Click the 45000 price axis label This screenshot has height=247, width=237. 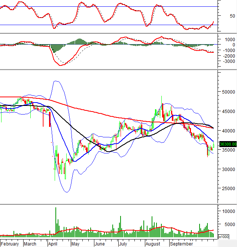(x=227, y=111)
